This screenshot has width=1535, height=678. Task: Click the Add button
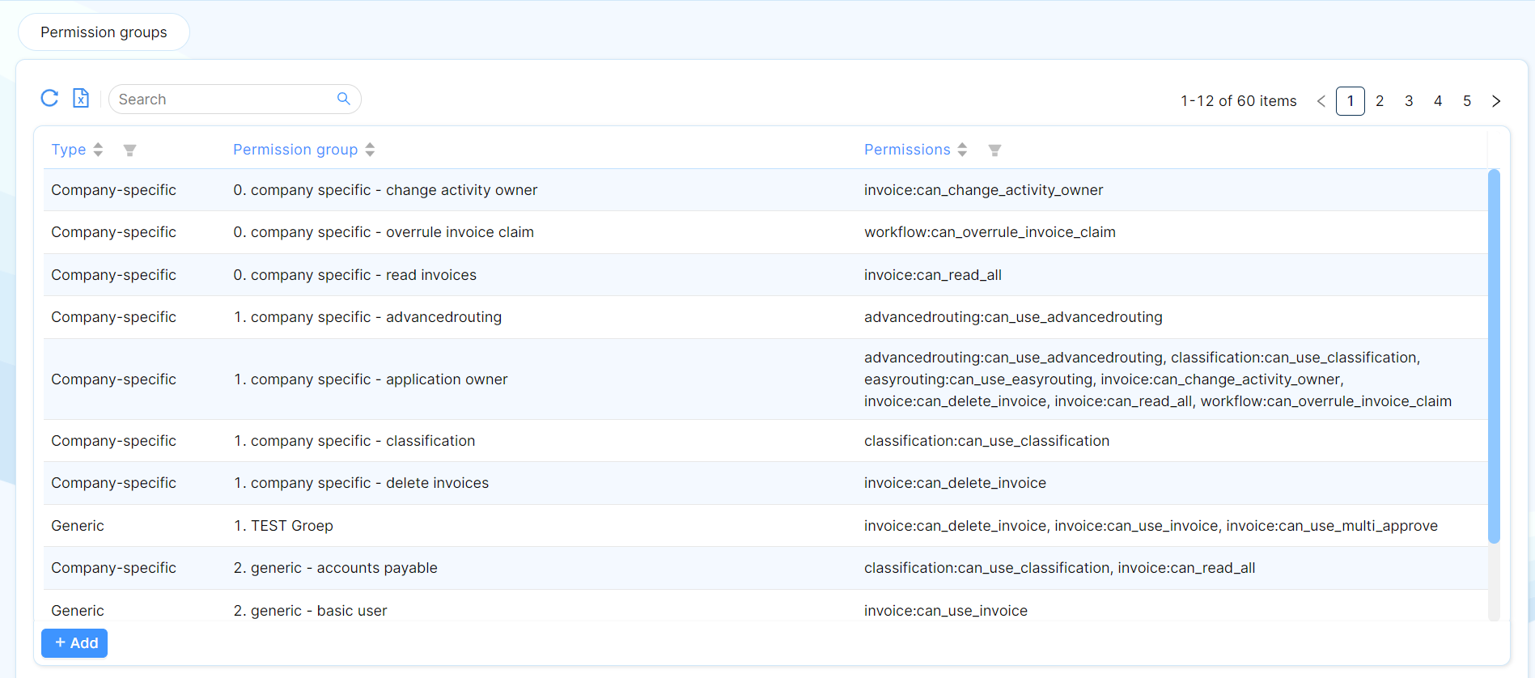pyautogui.click(x=74, y=643)
